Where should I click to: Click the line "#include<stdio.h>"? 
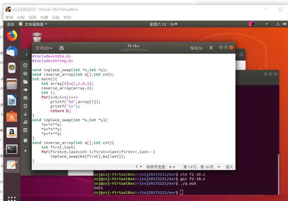[52, 56]
